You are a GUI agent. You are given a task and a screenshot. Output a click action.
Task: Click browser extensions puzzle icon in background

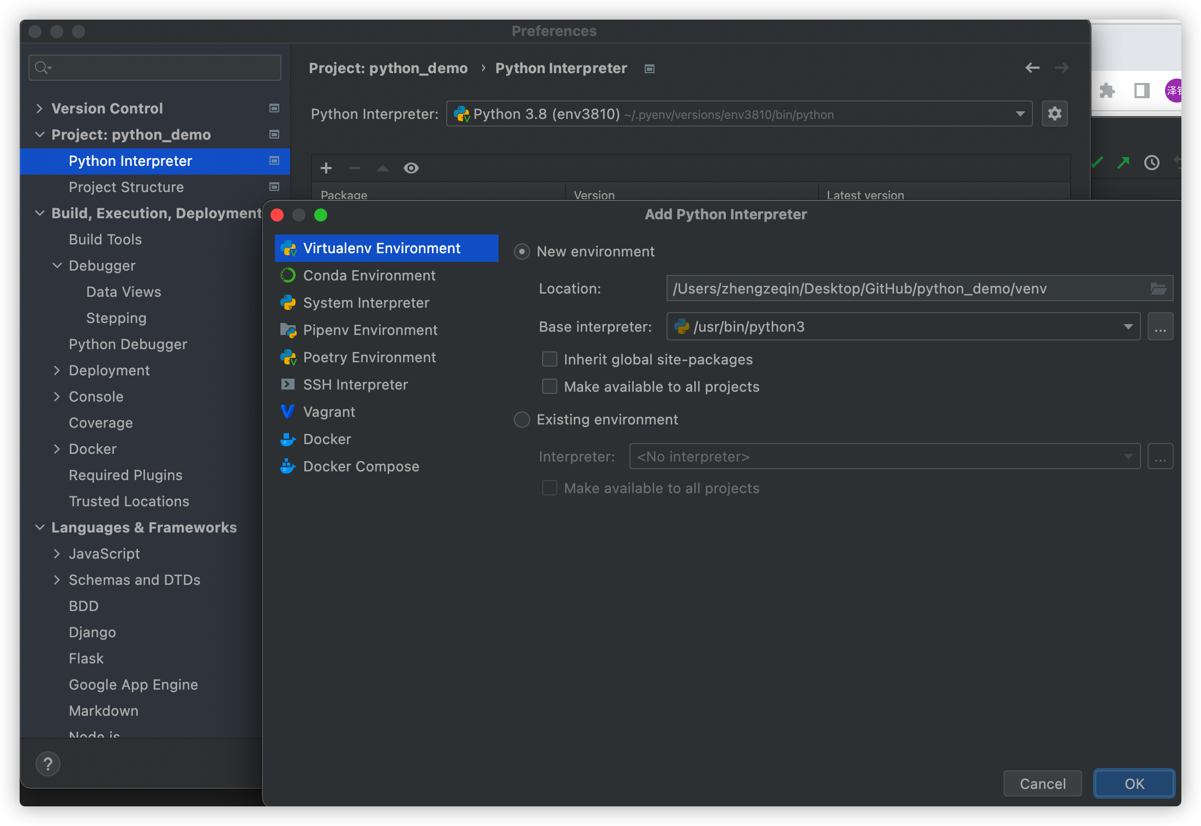(1107, 91)
